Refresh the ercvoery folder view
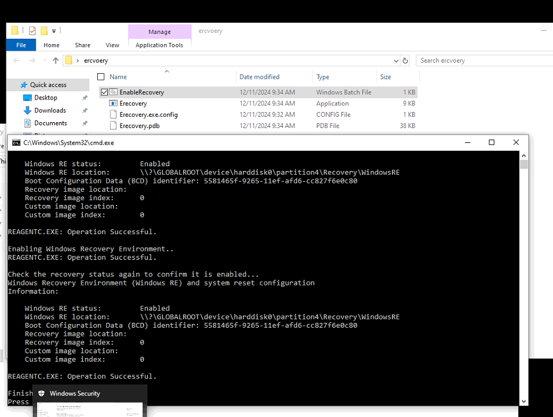The width and height of the screenshot is (553, 417). (405, 61)
